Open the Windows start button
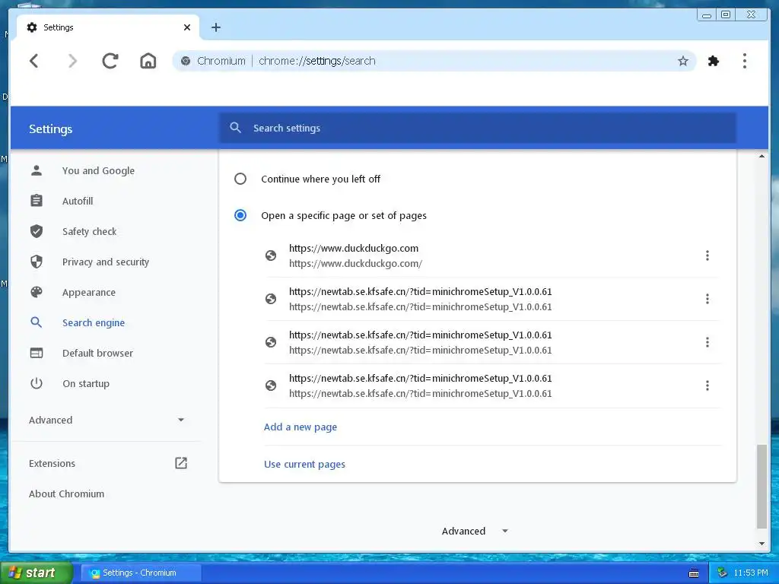The width and height of the screenshot is (779, 584). (36, 573)
